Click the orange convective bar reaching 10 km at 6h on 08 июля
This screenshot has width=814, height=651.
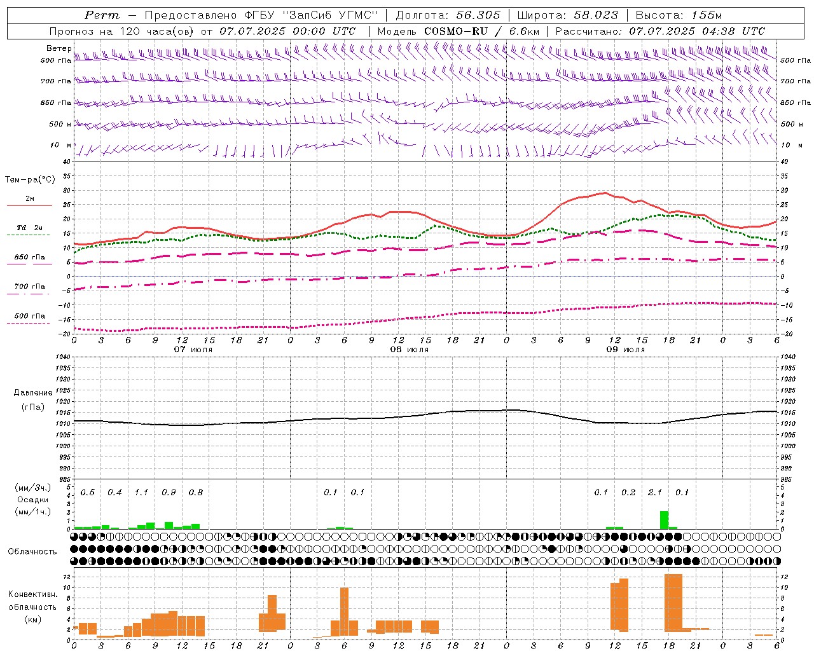pos(345,612)
